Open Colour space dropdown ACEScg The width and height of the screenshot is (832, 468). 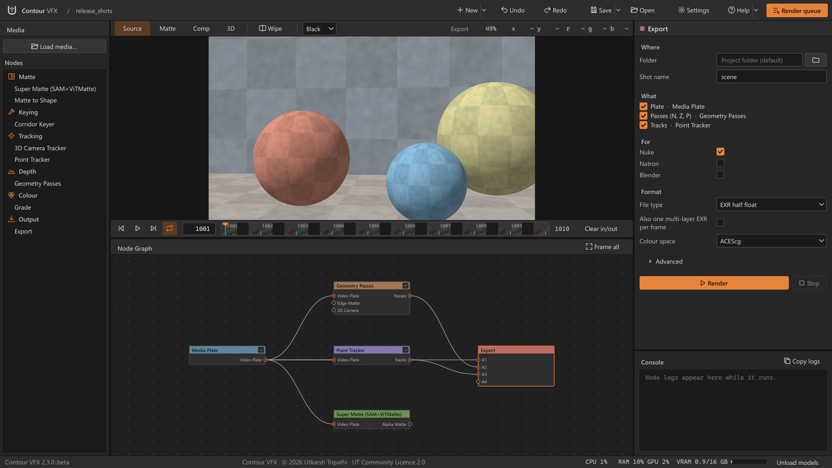pyautogui.click(x=771, y=241)
